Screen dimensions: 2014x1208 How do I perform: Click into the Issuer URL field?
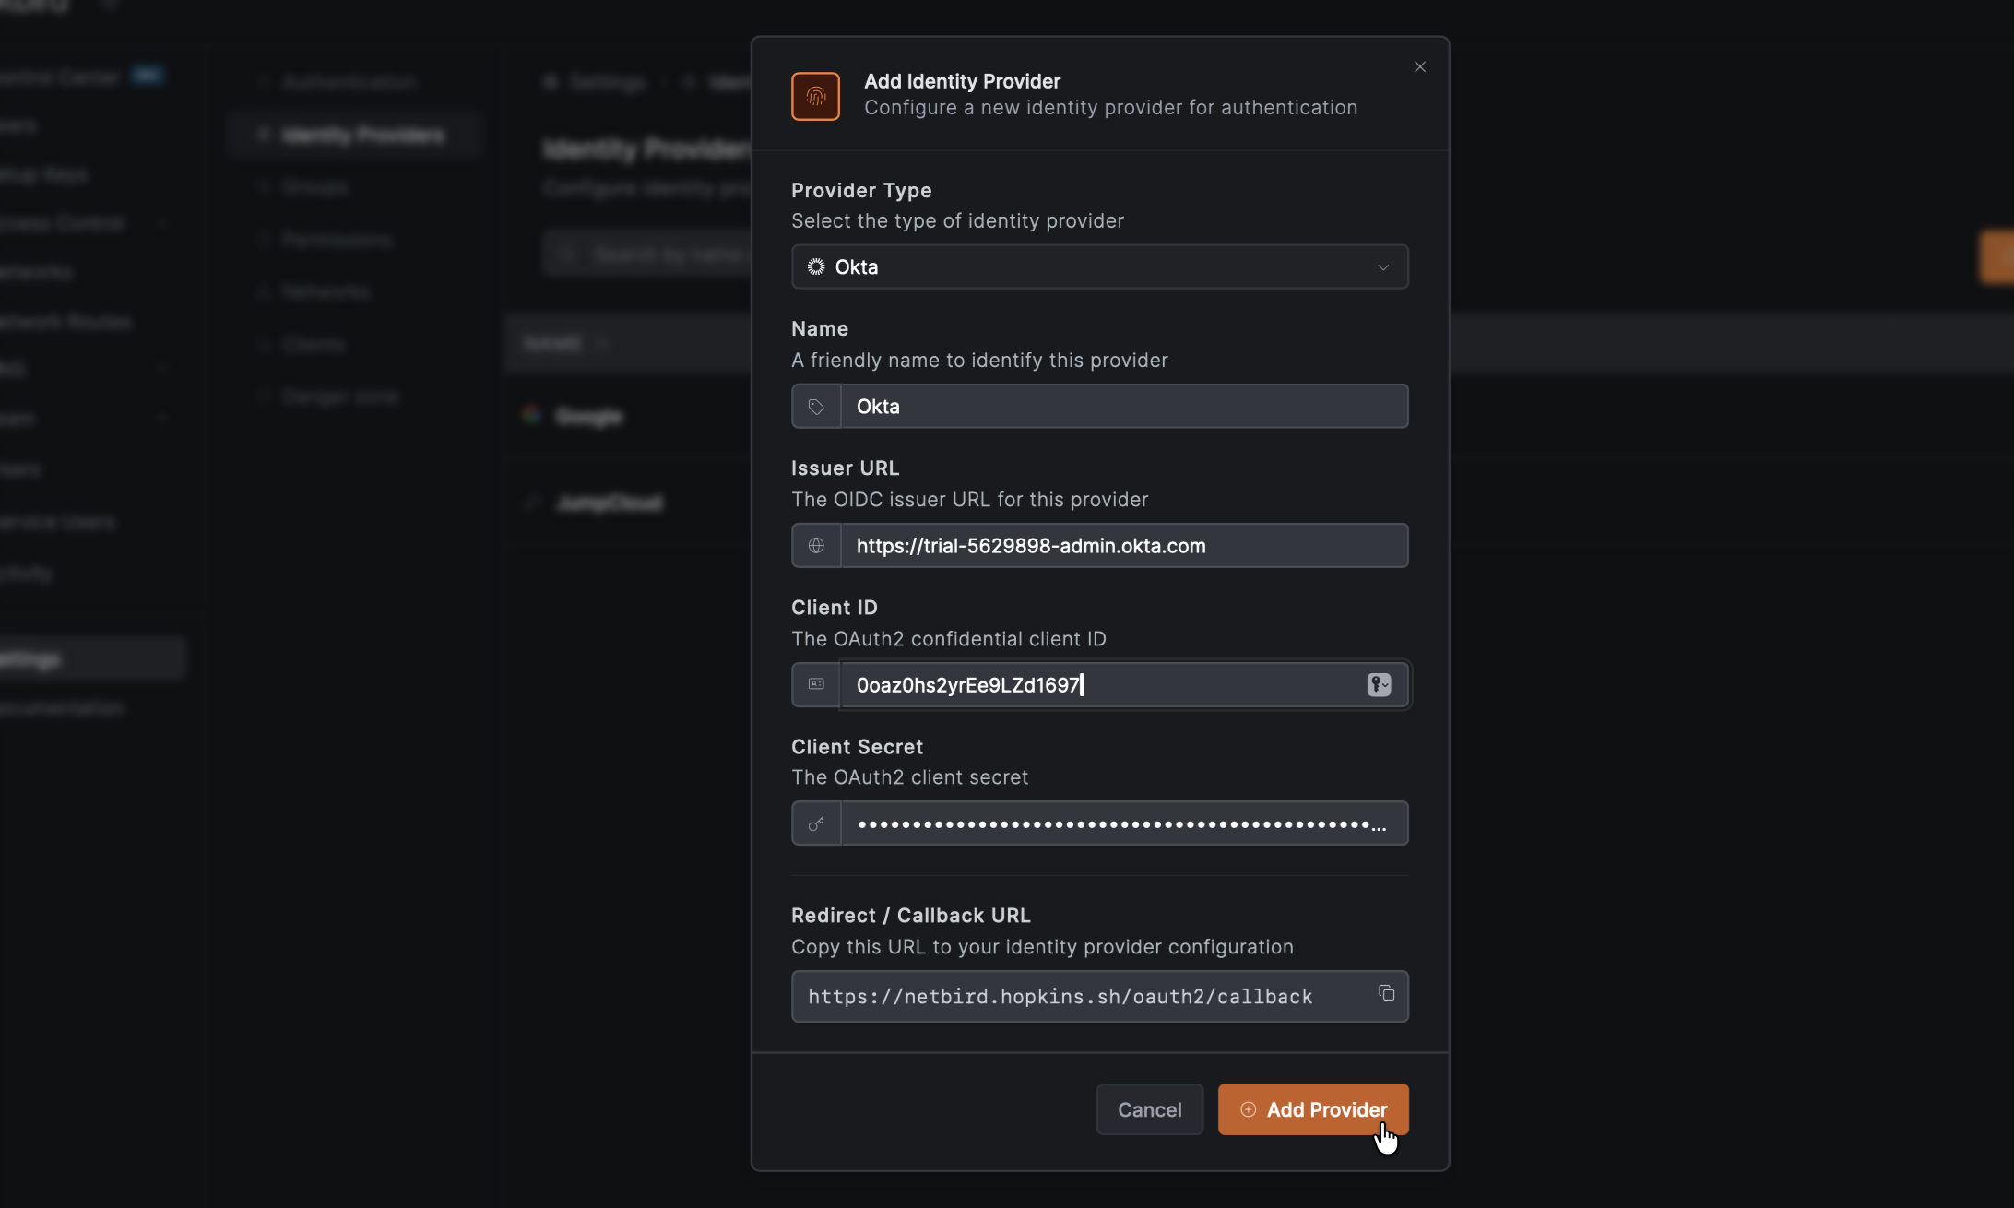(1123, 546)
